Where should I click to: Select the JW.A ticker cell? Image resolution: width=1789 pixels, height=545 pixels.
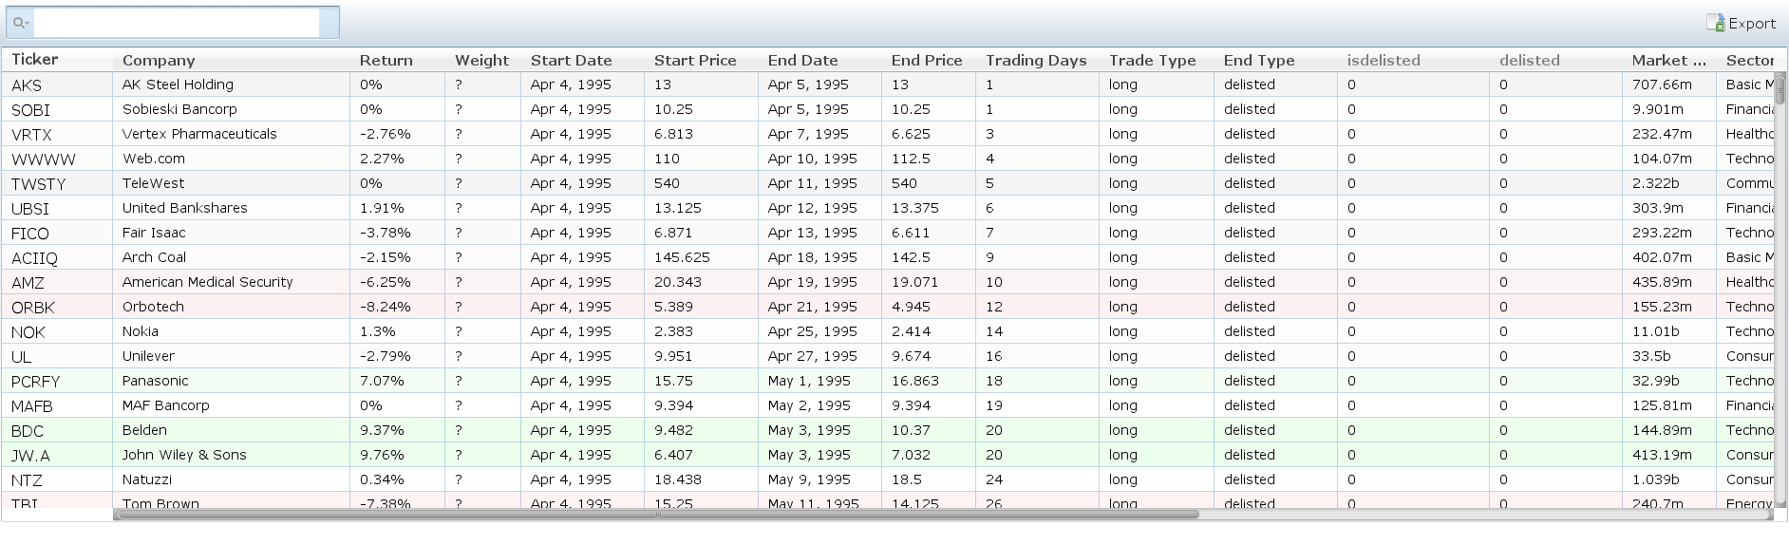[x=57, y=455]
